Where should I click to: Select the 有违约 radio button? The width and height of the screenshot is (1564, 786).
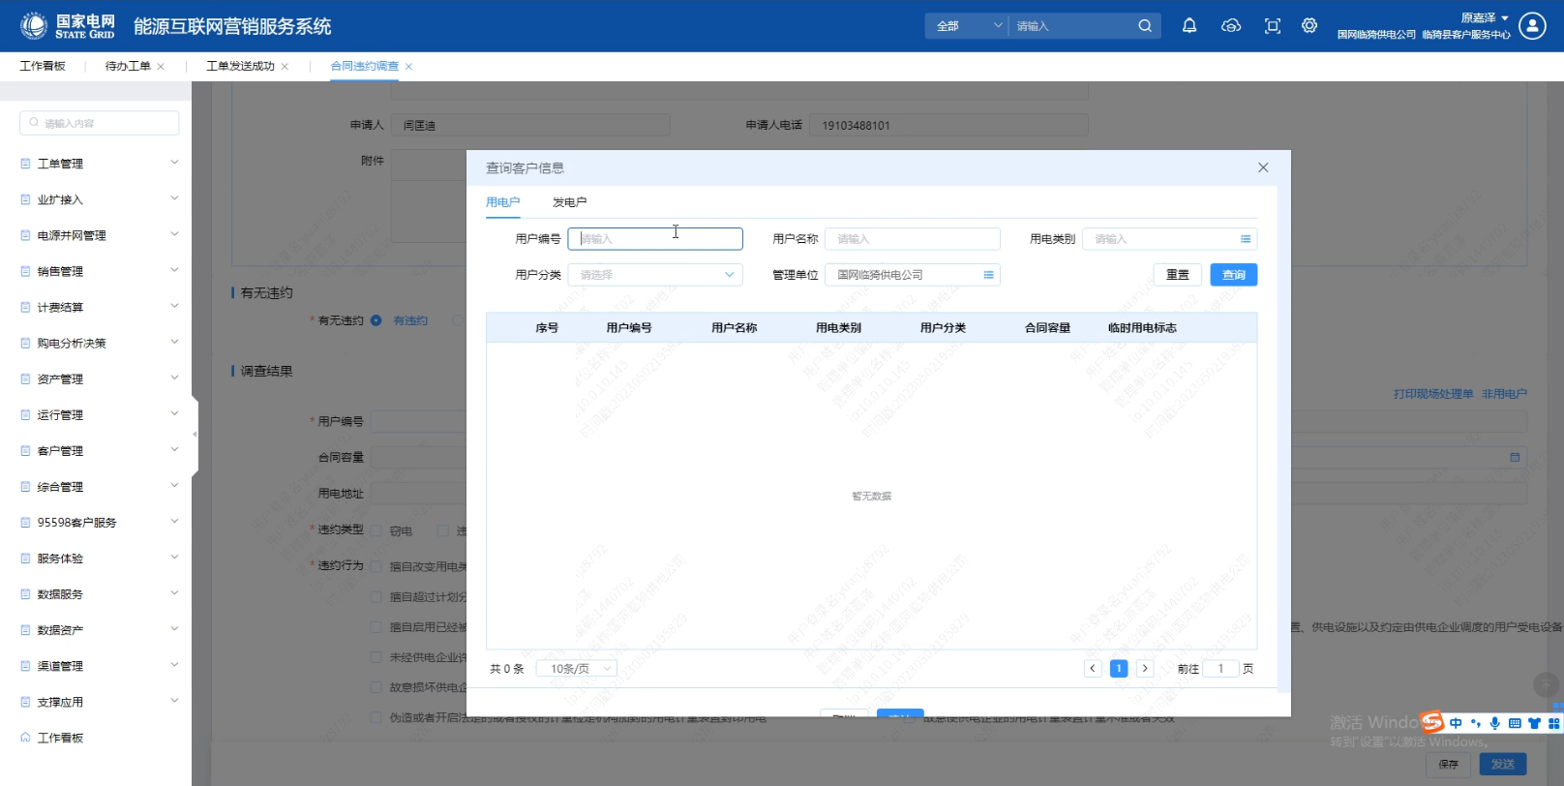[376, 320]
